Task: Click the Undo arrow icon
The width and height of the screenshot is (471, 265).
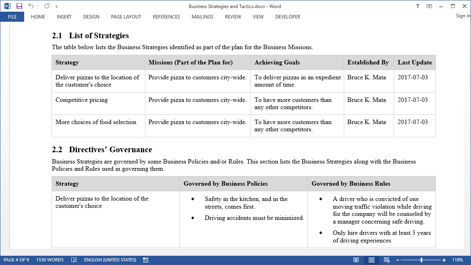Action: point(31,6)
